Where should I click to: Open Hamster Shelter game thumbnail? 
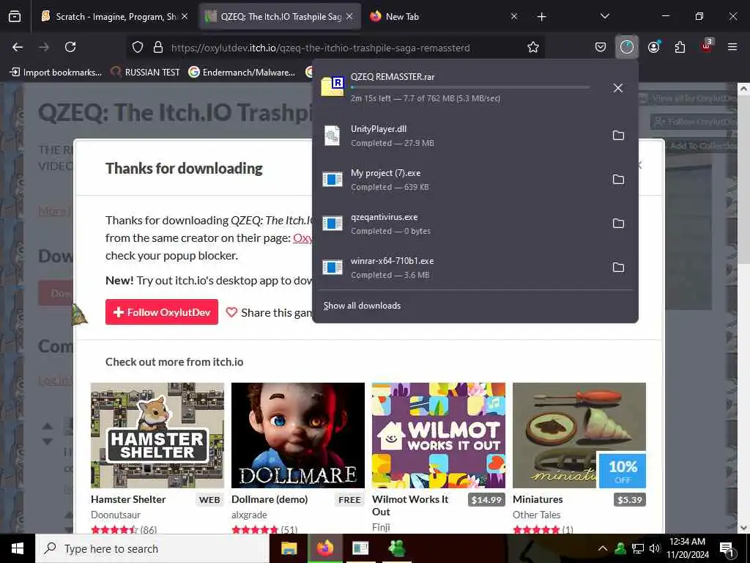point(157,435)
